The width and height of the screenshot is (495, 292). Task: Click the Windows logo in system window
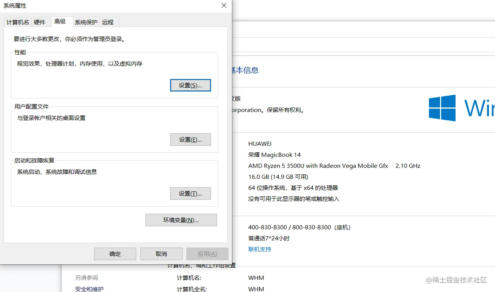tap(442, 108)
